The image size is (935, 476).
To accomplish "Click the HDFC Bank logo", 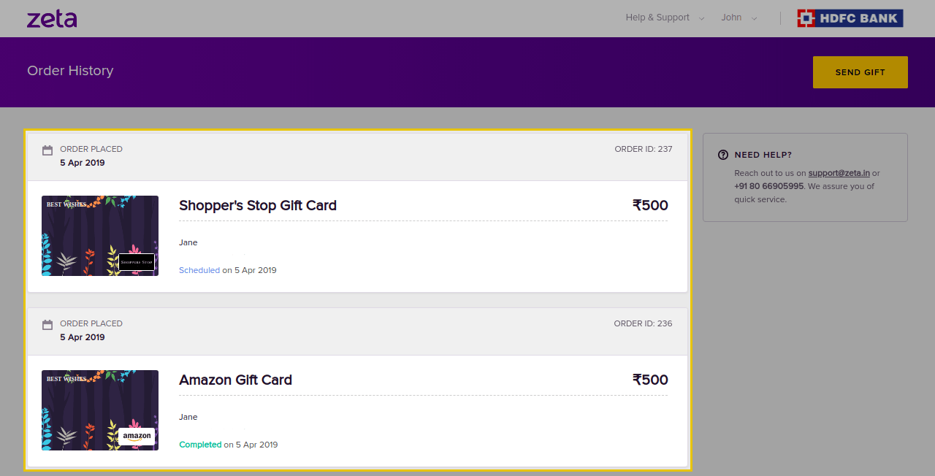I will pyautogui.click(x=850, y=18).
